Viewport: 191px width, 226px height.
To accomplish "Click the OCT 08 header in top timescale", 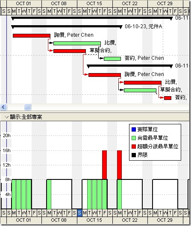I will pos(59,3).
